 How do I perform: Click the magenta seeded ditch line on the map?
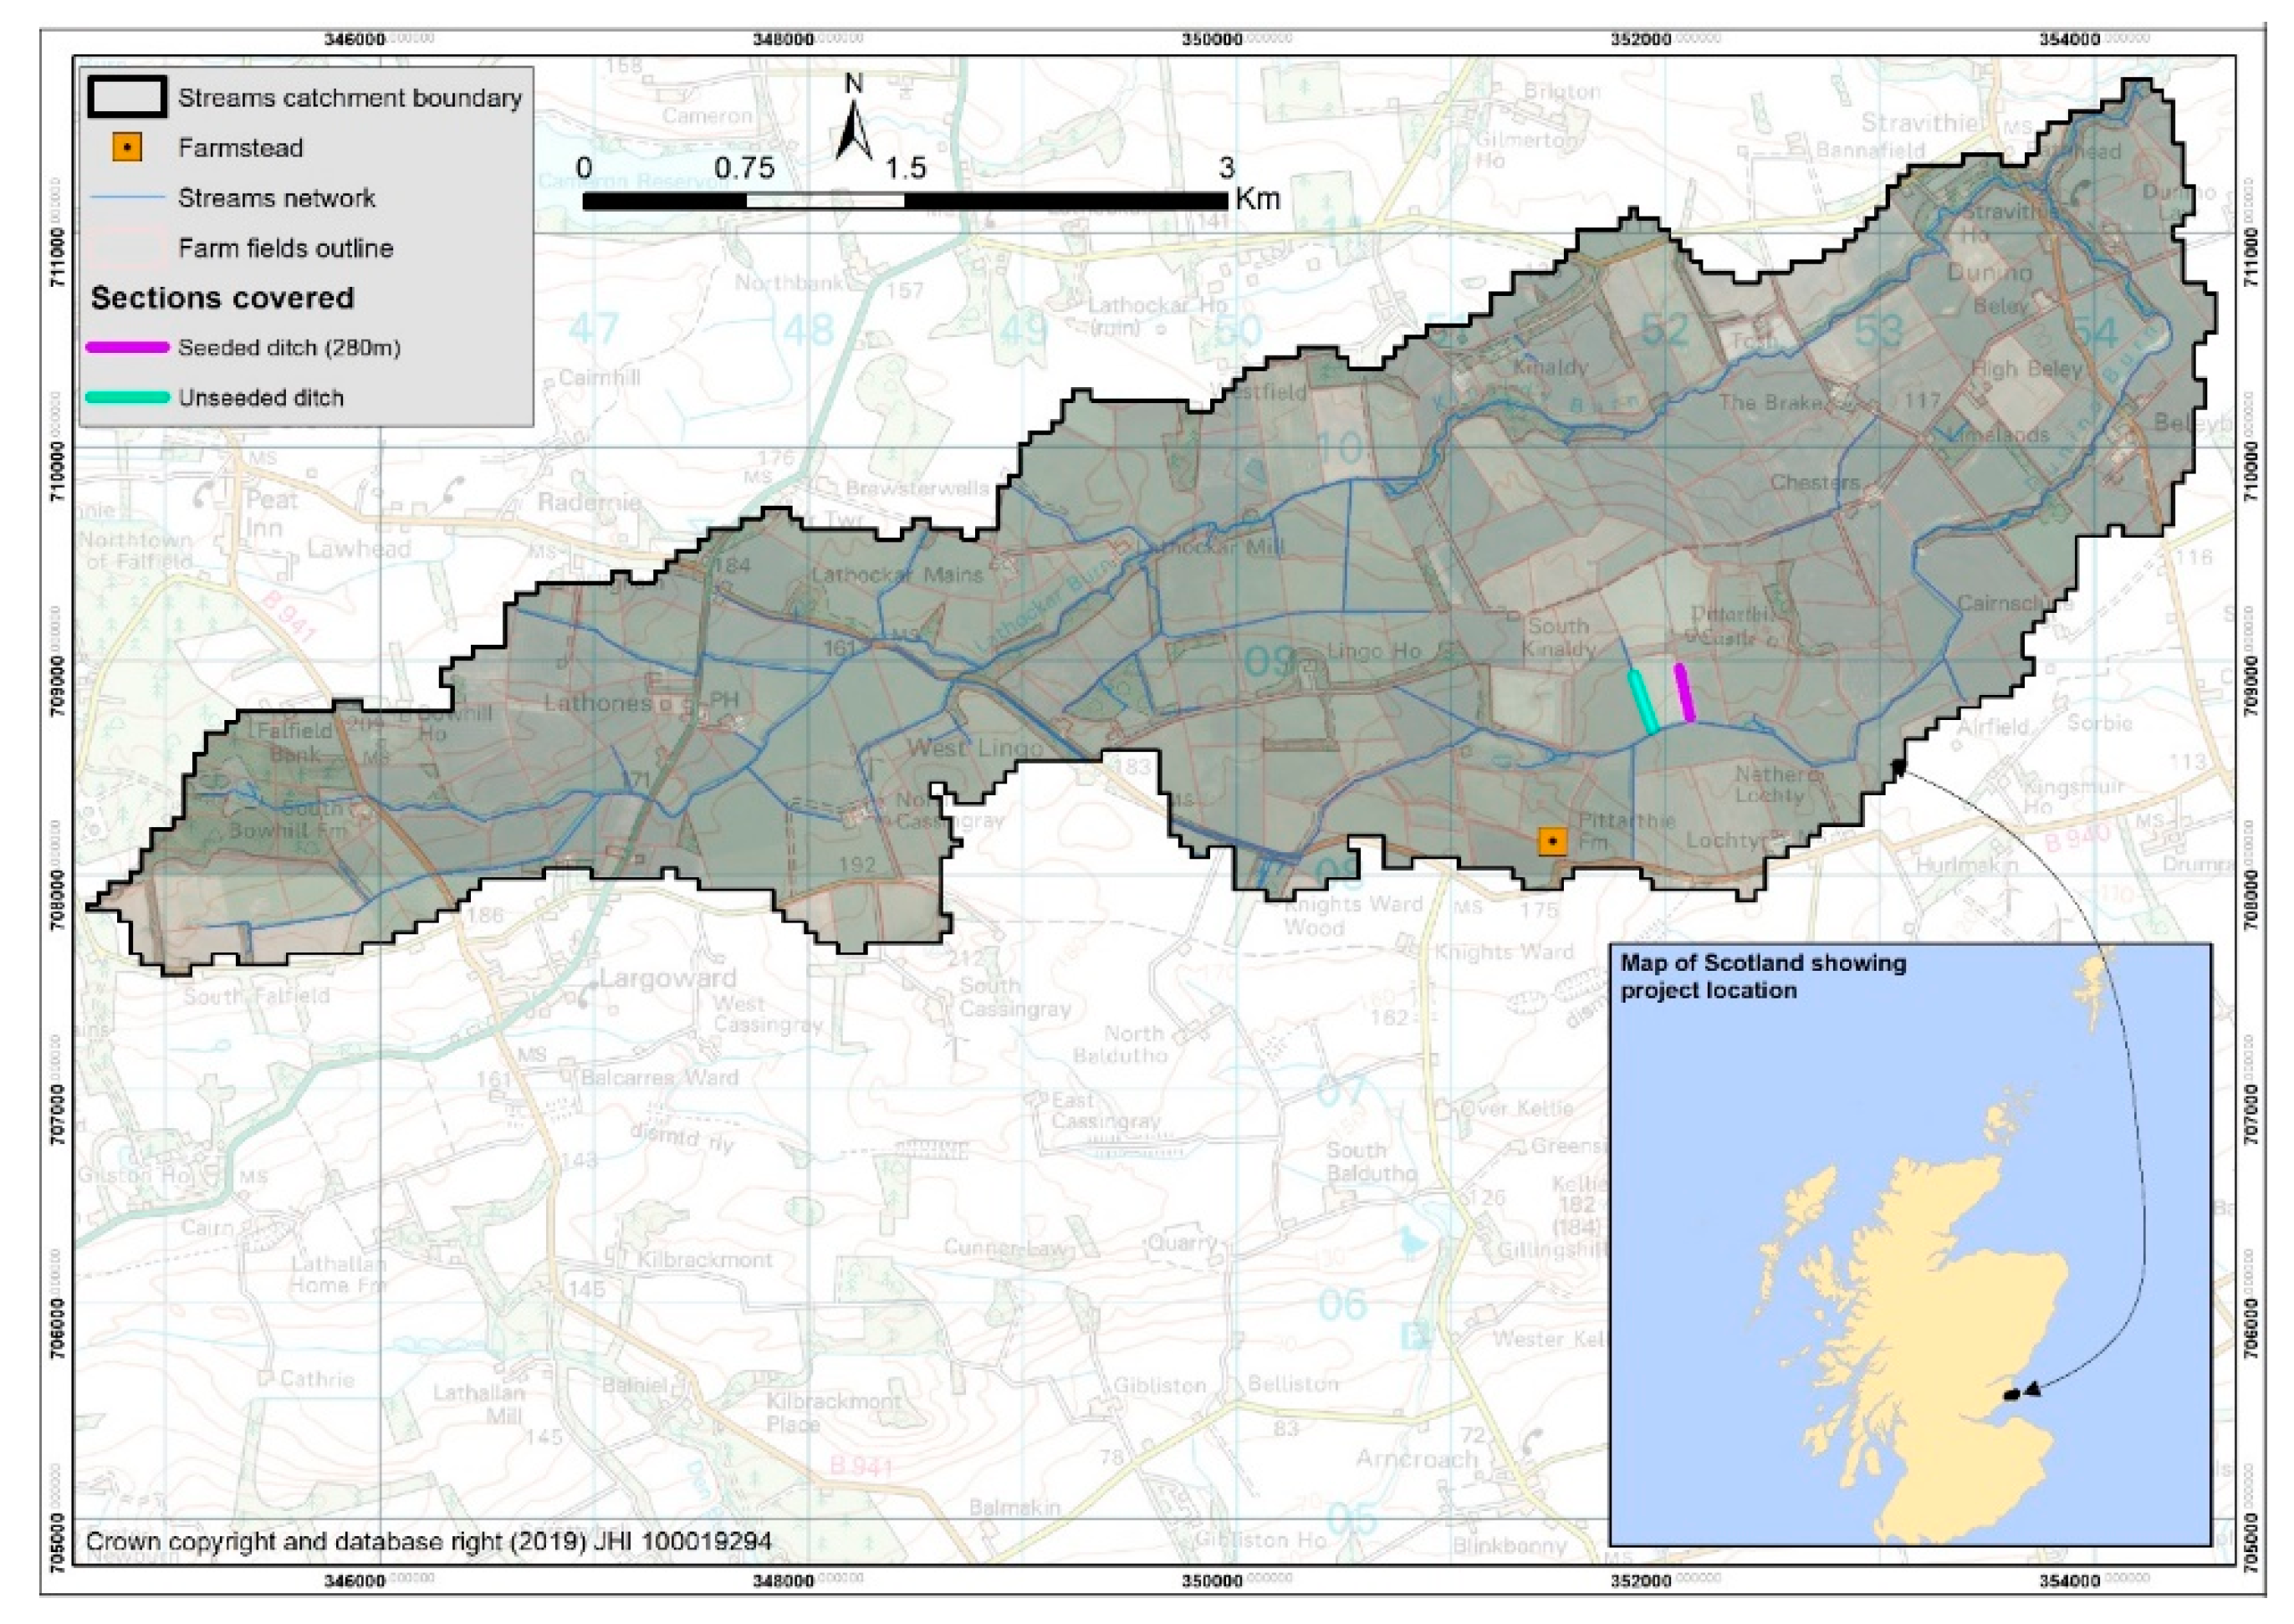1684,692
